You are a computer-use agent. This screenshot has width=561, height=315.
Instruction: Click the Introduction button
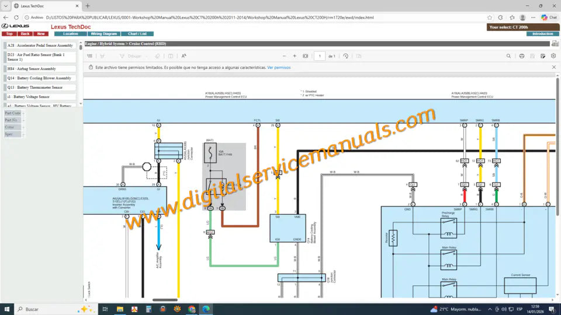542,34
